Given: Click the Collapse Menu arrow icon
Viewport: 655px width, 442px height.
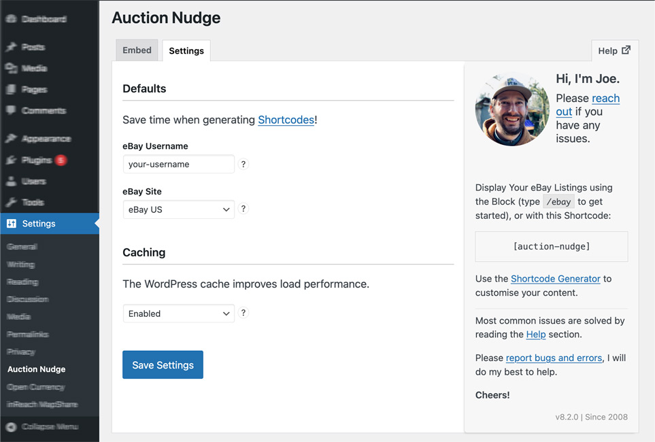Looking at the screenshot, I should pos(12,427).
